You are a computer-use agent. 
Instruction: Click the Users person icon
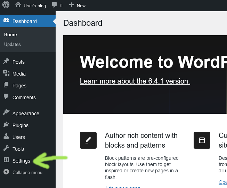6,136
